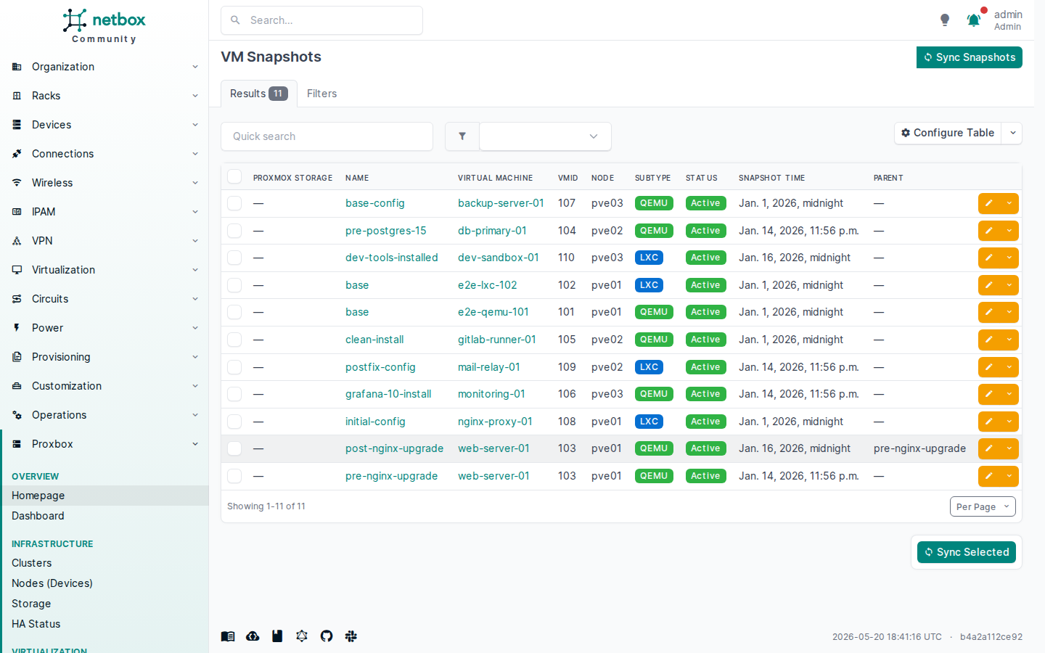Click the GraphQL icon in footer
The width and height of the screenshot is (1045, 653).
(x=302, y=636)
